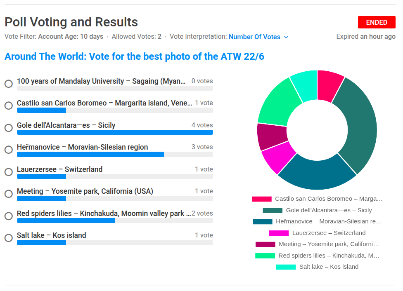Pick the Heřmanovice Moravian-Silesian region radio button
Screen dimensions: 403x291
coord(8,150)
